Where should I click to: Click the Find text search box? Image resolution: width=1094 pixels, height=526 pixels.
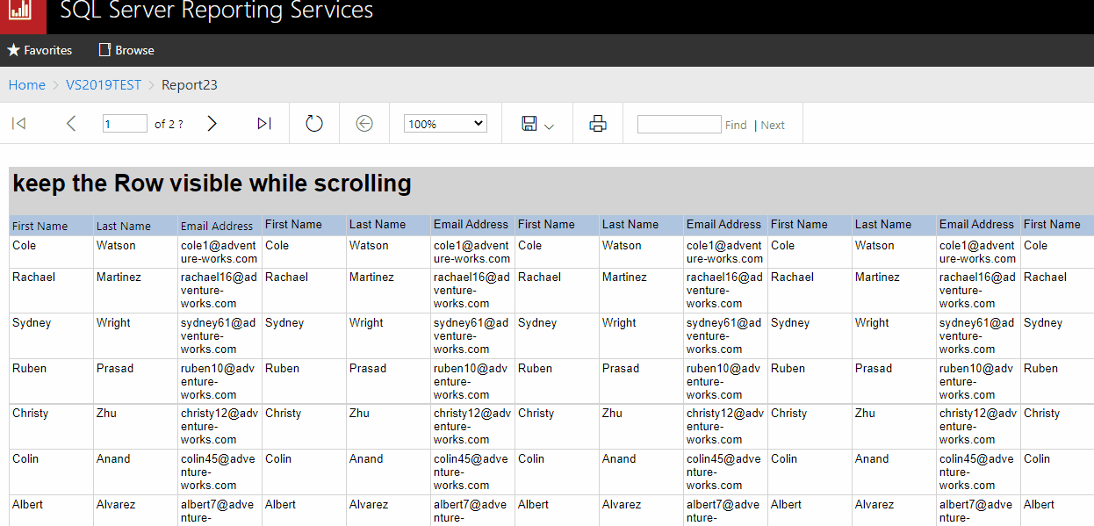pos(679,124)
